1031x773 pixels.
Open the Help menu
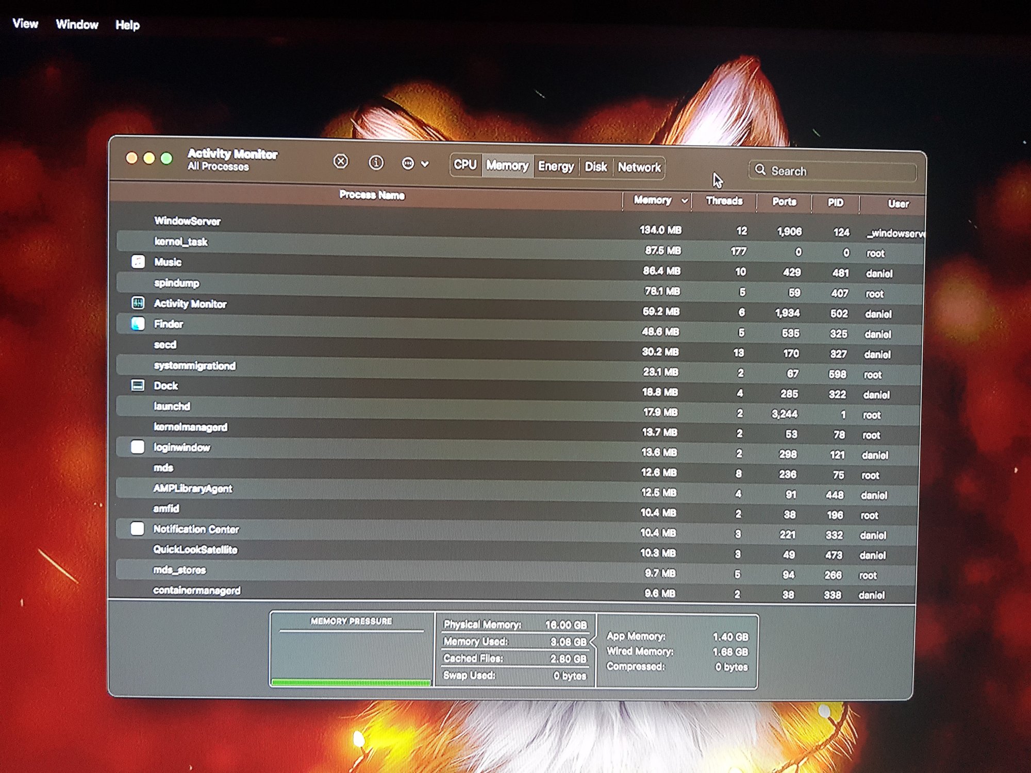tap(127, 25)
